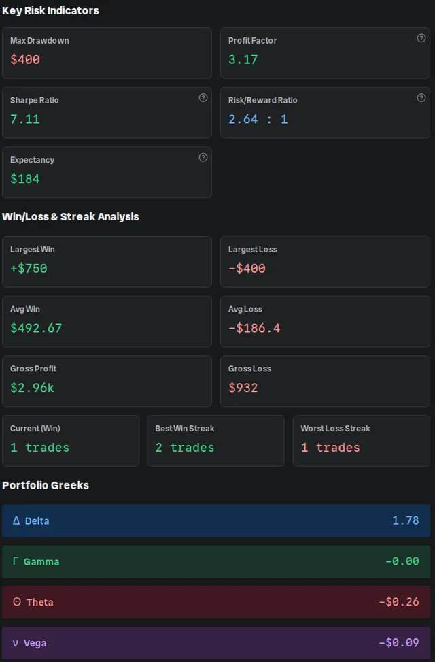Click the Worst Loss Streak card
This screenshot has width=435, height=662.
coord(361,441)
